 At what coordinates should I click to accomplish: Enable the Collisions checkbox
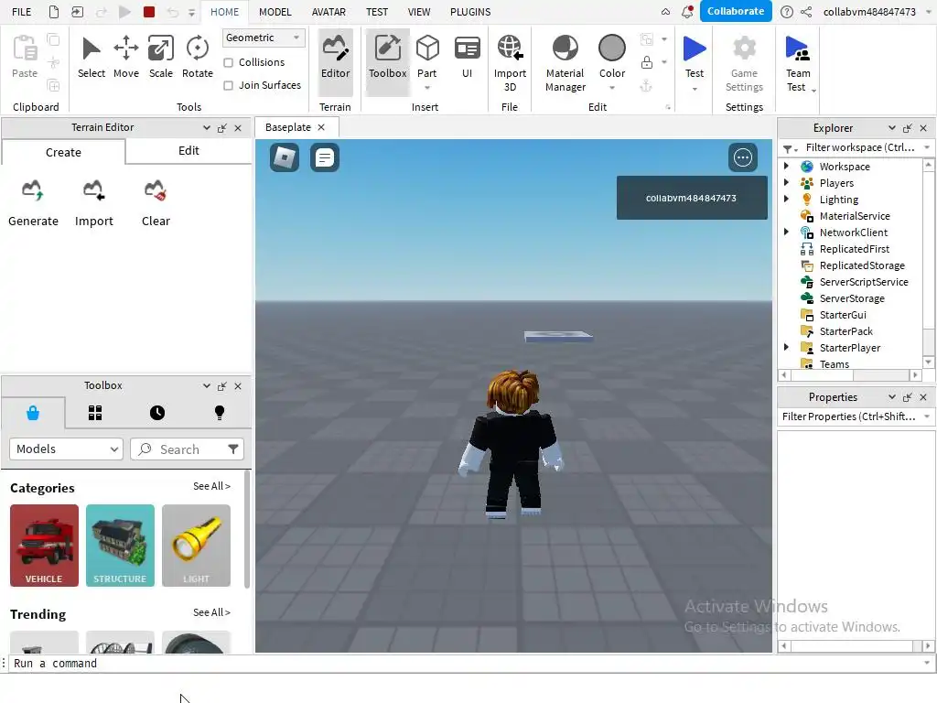pyautogui.click(x=228, y=62)
